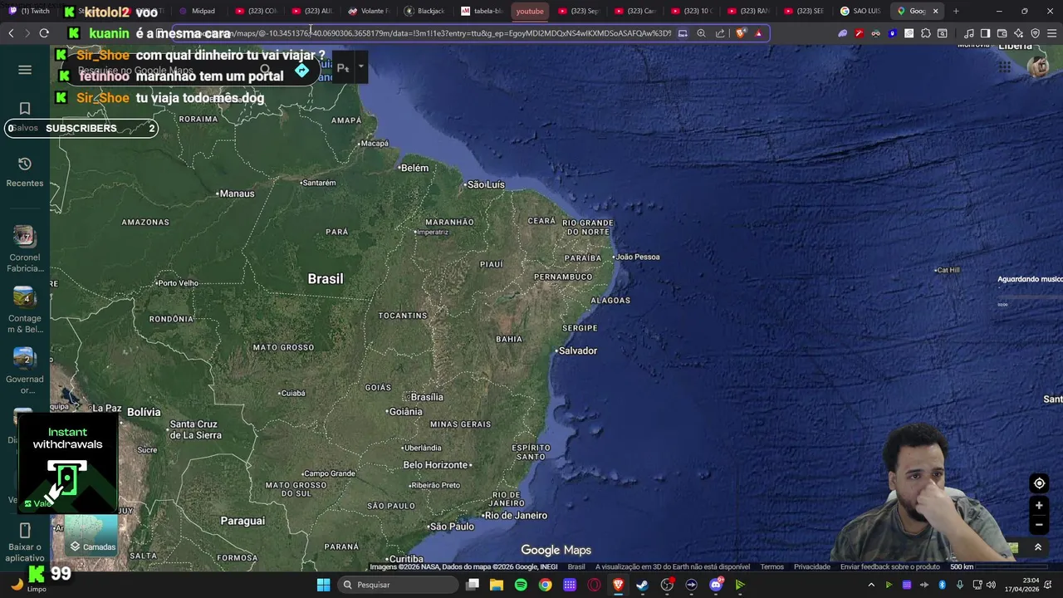Open the Coronel Fabriciano recent item thumbnail
This screenshot has width=1063, height=598.
click(x=25, y=238)
